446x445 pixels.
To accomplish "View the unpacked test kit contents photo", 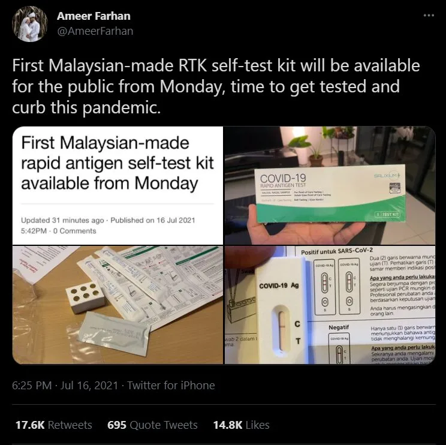I will 117,305.
